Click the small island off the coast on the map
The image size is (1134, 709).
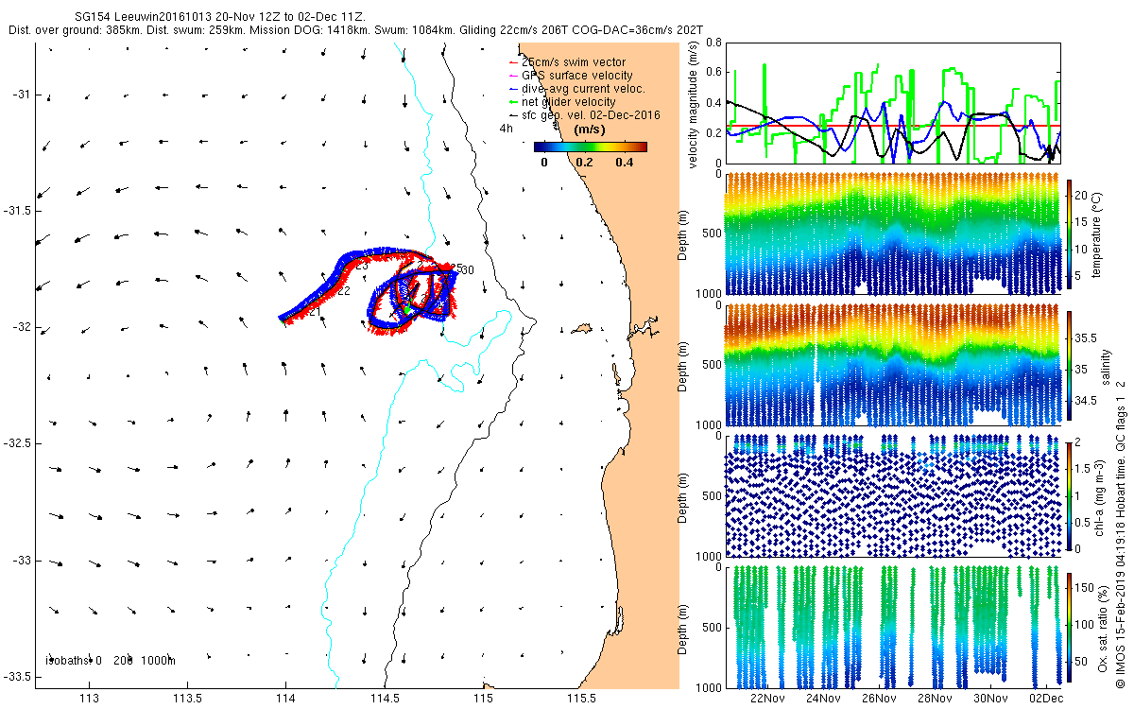point(581,329)
